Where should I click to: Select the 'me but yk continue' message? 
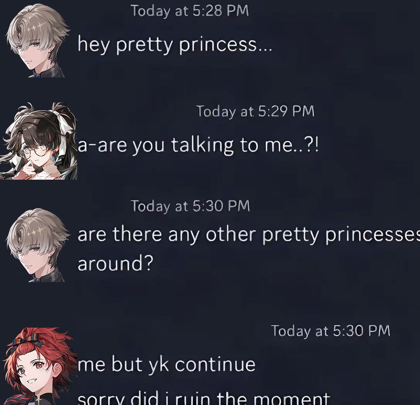pos(166,364)
